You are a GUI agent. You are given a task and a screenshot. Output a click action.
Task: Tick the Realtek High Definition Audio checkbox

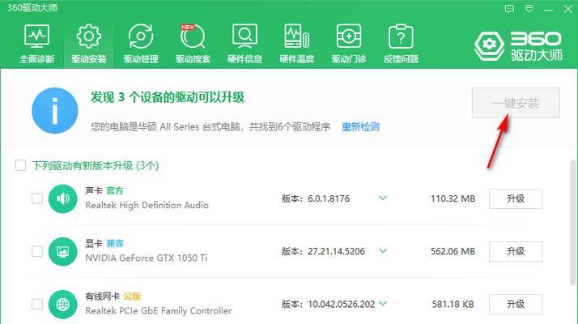tap(37, 198)
